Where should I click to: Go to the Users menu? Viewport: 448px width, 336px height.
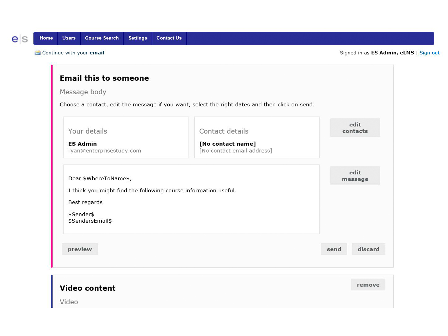click(x=69, y=38)
